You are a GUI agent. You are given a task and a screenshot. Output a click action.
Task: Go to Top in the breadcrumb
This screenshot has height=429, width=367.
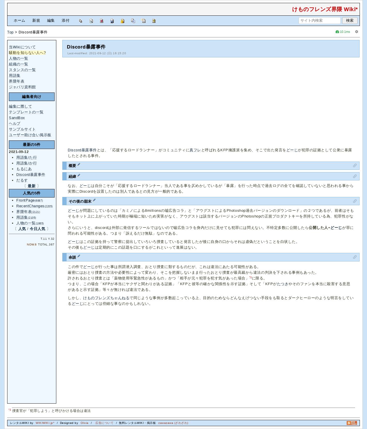tap(10, 32)
